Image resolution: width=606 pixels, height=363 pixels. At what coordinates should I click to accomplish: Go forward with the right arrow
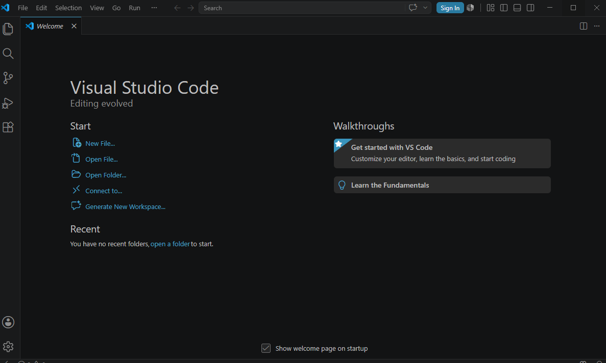click(190, 8)
